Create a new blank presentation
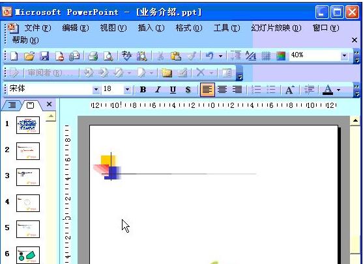 pos(14,56)
